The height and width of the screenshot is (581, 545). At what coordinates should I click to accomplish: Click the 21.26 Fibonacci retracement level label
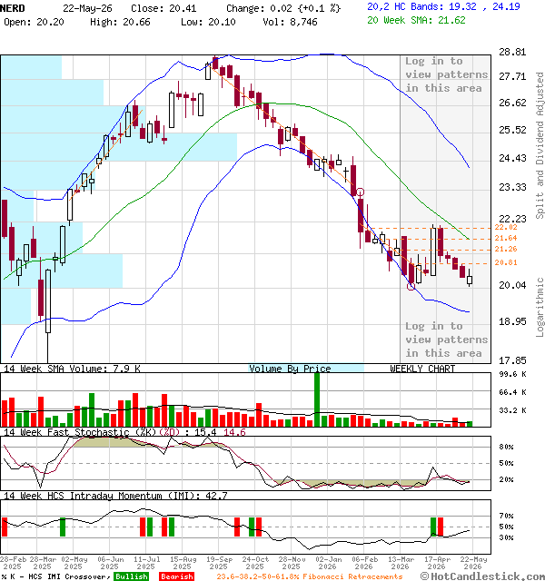pyautogui.click(x=506, y=249)
